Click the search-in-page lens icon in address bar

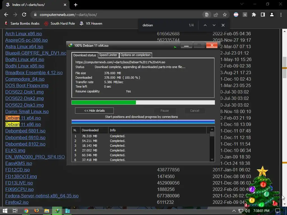click(207, 15)
